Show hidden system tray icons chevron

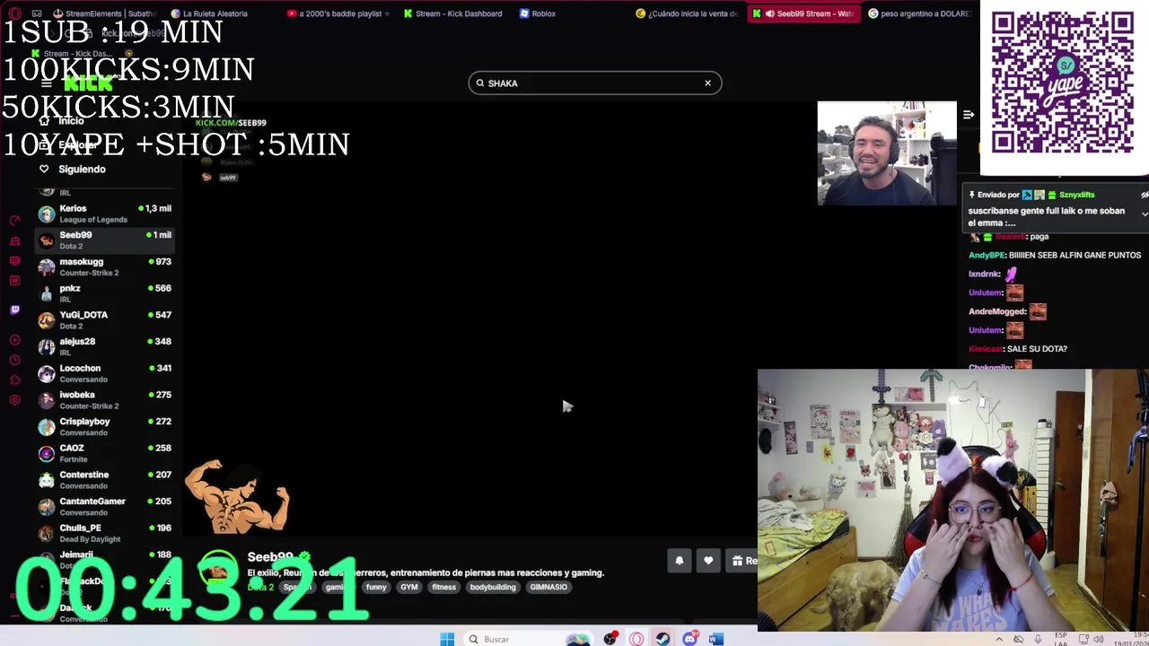(999, 640)
